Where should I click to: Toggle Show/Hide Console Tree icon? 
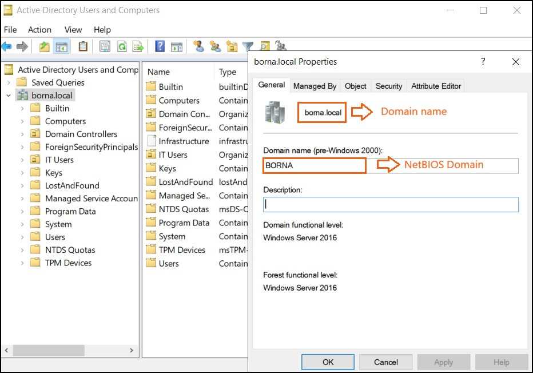(x=62, y=46)
